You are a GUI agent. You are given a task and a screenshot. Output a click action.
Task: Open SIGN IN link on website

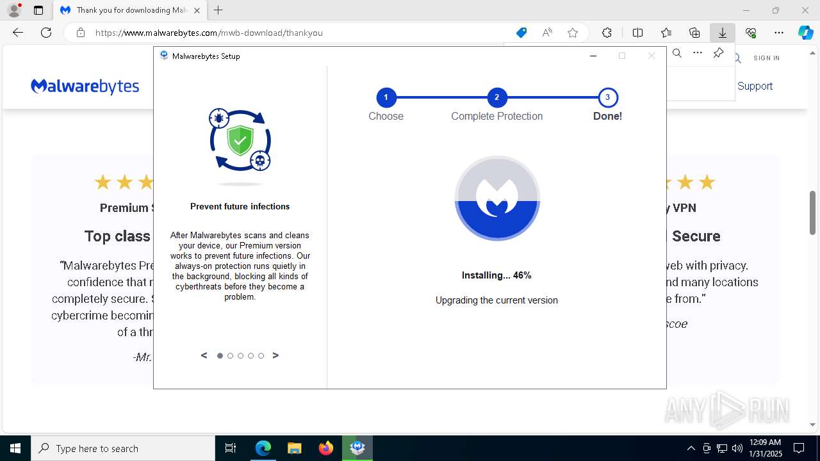click(x=766, y=58)
